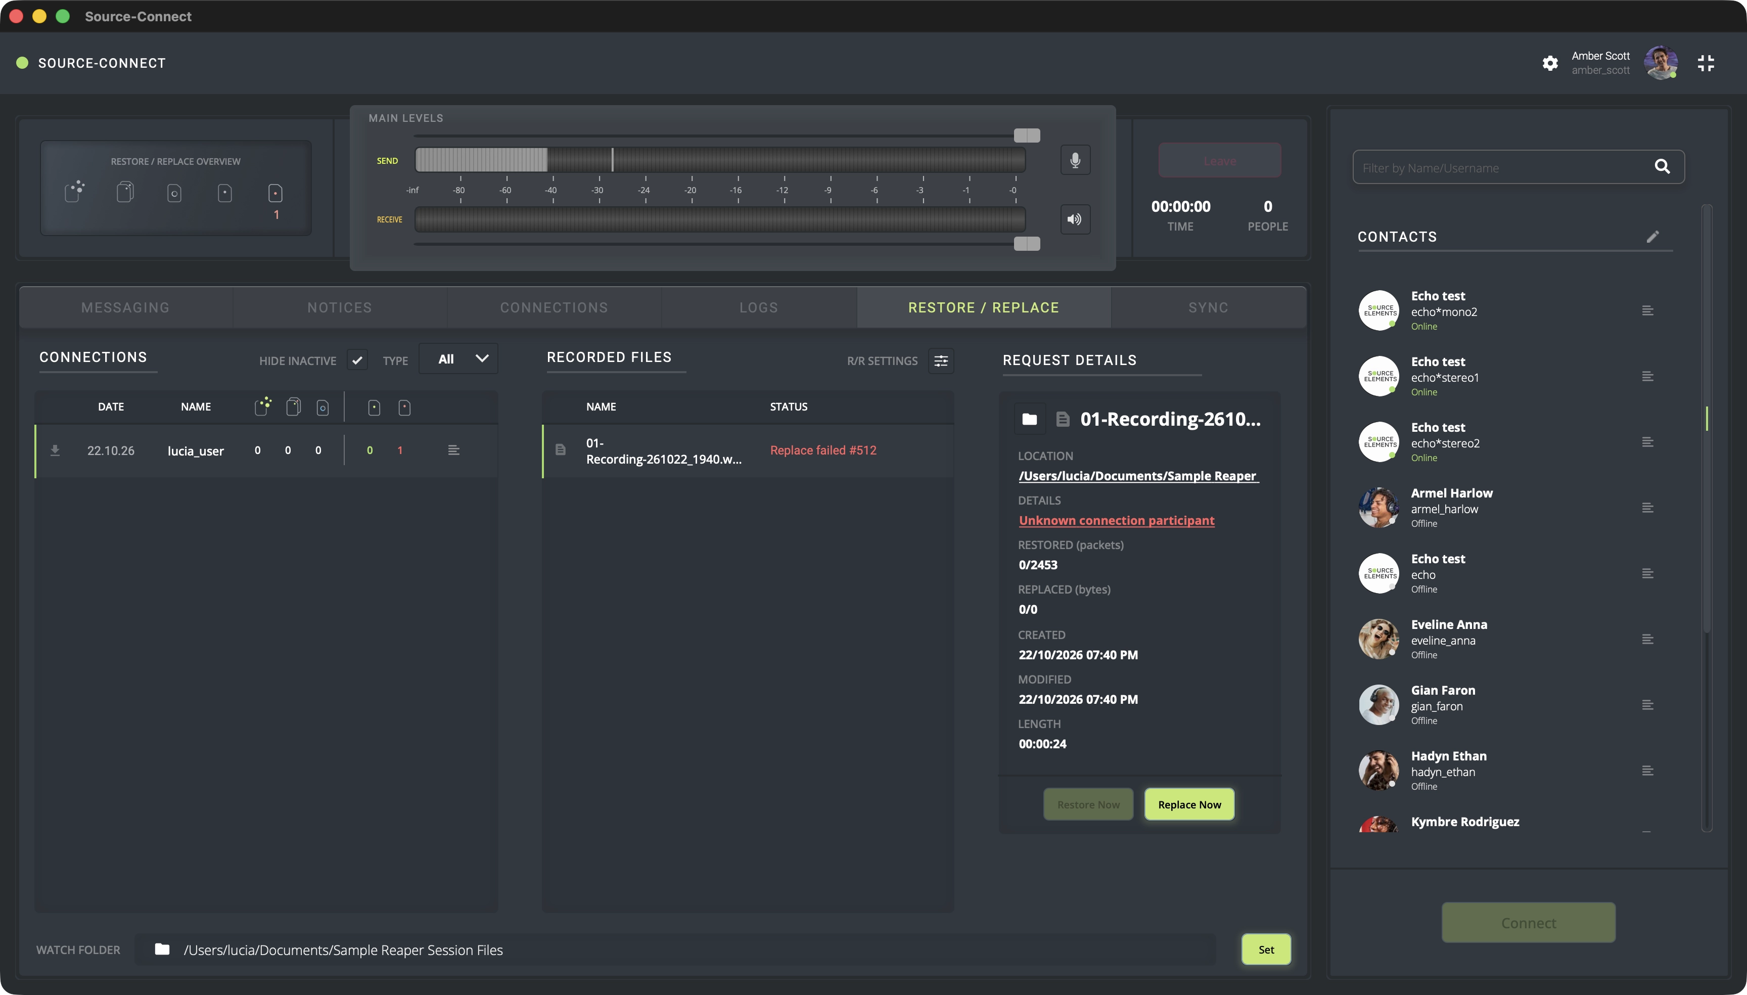This screenshot has width=1747, height=995.
Task: Open R/R SETTINGS sliders icon
Action: pyautogui.click(x=941, y=361)
